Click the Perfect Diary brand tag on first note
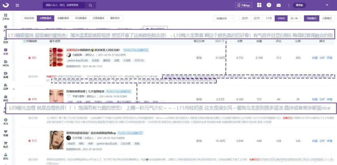337x165 pixels. point(136,50)
